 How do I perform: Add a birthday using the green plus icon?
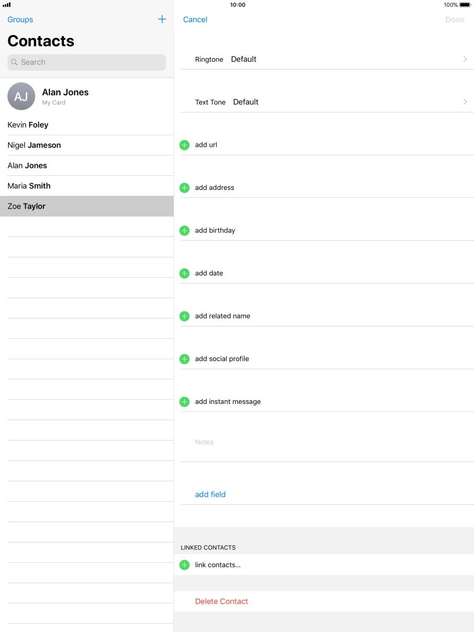click(184, 230)
